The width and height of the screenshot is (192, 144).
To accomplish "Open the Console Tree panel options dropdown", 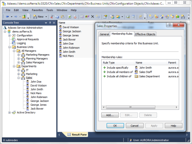I will point(46,23).
